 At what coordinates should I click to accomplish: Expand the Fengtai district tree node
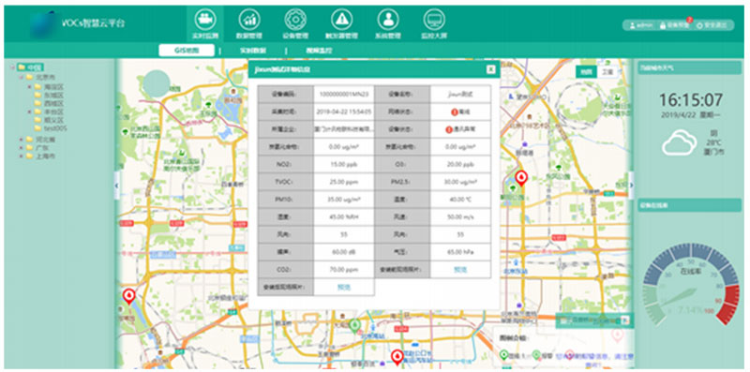(x=30, y=112)
